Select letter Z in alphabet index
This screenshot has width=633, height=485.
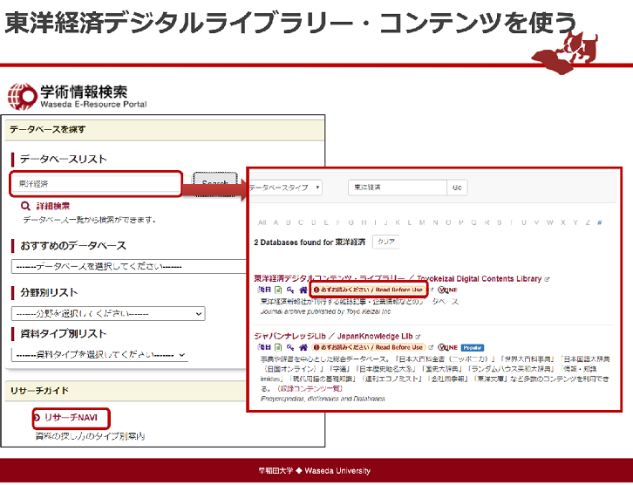click(x=588, y=222)
